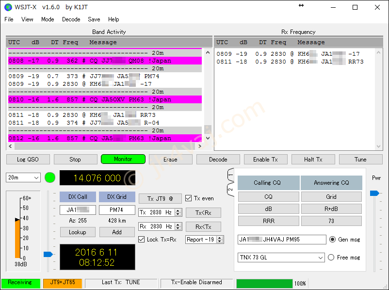Click the Lookup button
The height and width of the screenshot is (290, 389).
click(78, 232)
